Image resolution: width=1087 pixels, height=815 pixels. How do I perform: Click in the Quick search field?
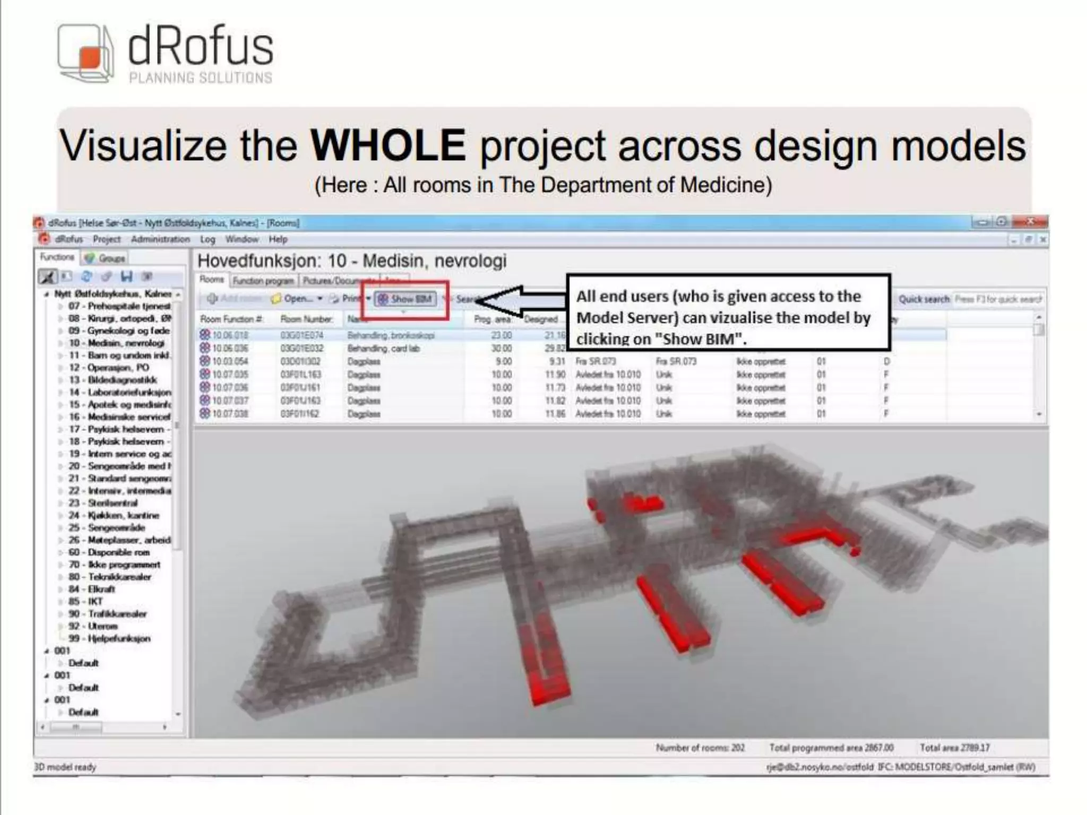click(x=998, y=299)
